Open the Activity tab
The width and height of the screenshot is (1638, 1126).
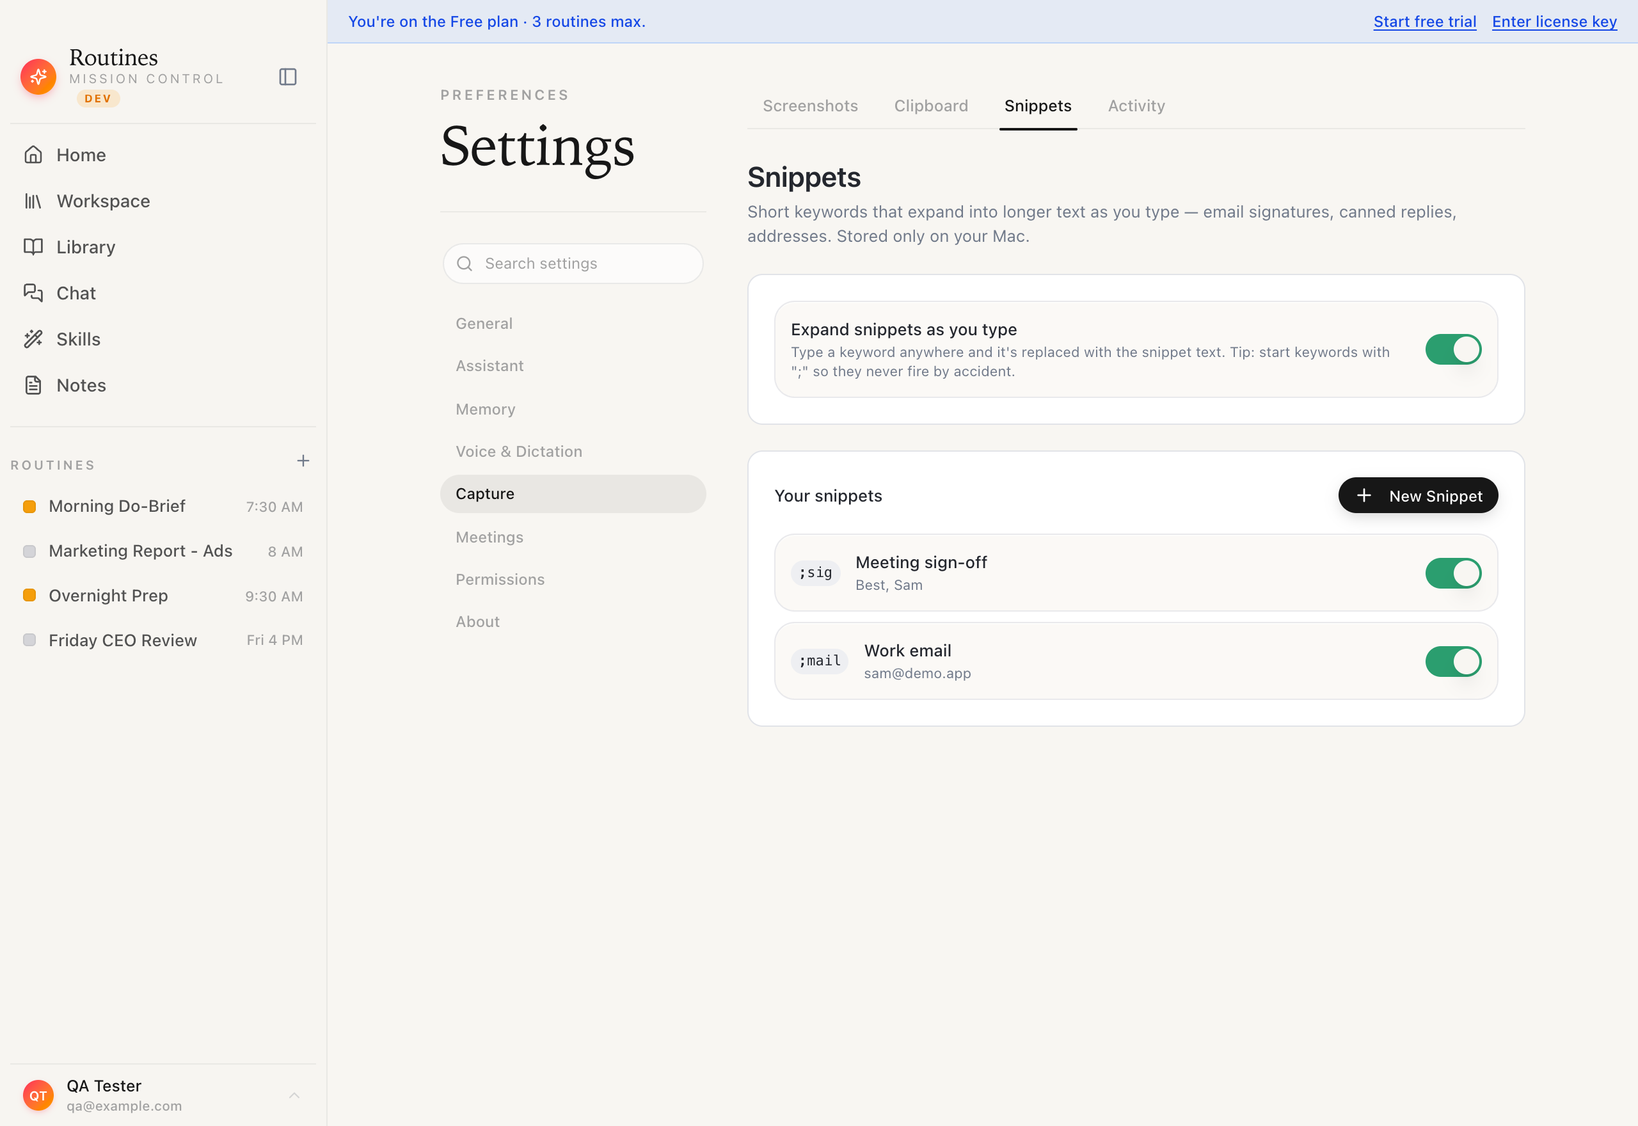1136,106
